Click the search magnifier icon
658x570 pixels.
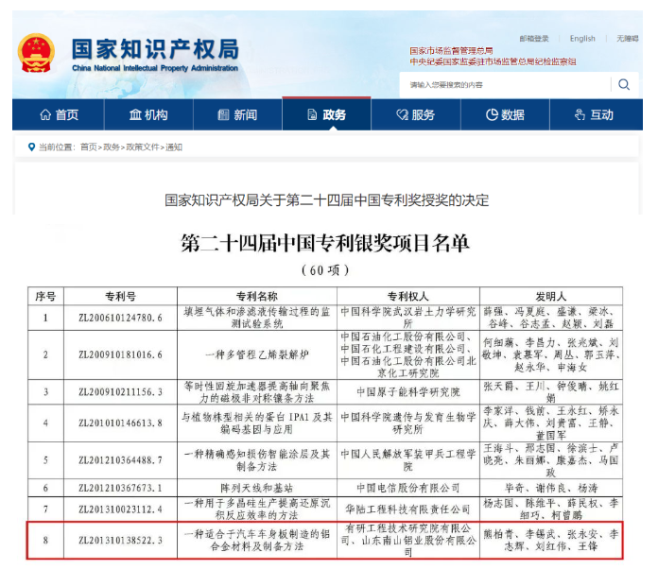pyautogui.click(x=623, y=84)
